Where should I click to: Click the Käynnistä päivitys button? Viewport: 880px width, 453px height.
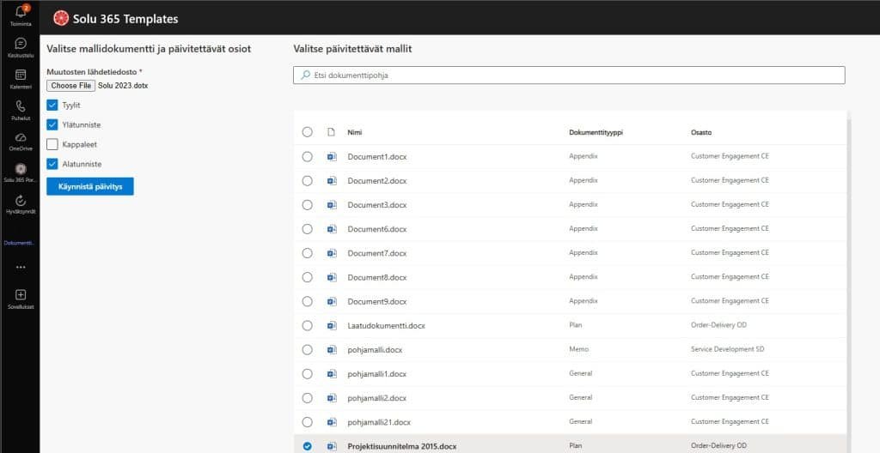point(89,186)
